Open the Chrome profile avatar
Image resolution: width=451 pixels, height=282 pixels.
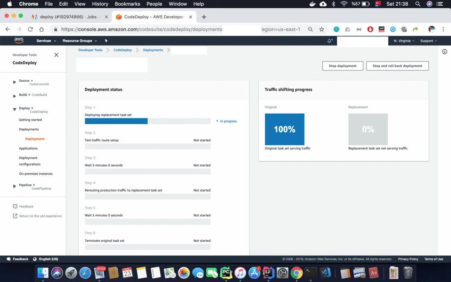coord(431,30)
